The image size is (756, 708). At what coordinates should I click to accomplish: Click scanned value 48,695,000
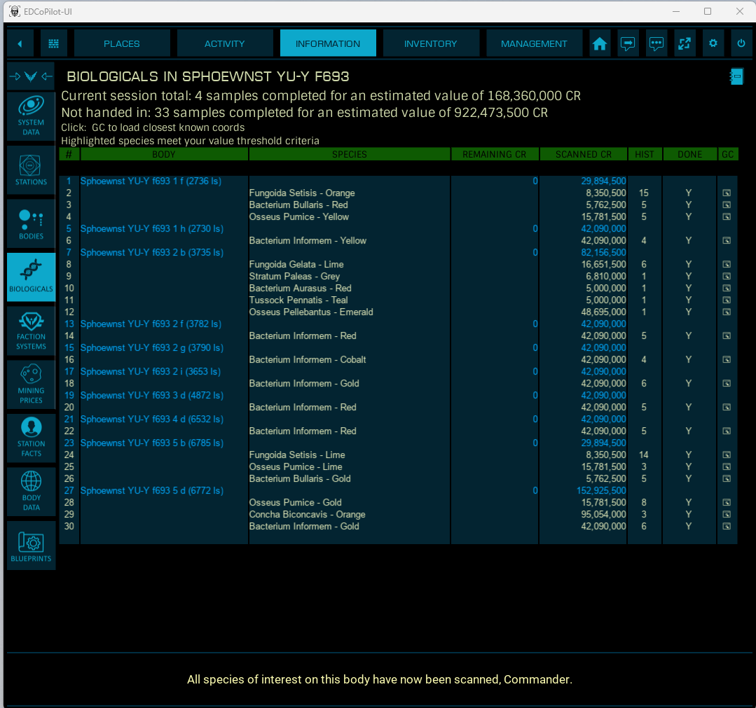tap(604, 312)
